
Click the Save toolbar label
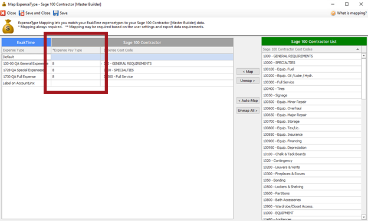click(64, 13)
